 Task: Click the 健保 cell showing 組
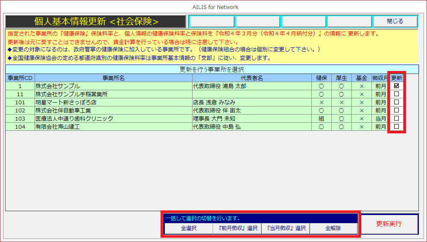tap(321, 118)
